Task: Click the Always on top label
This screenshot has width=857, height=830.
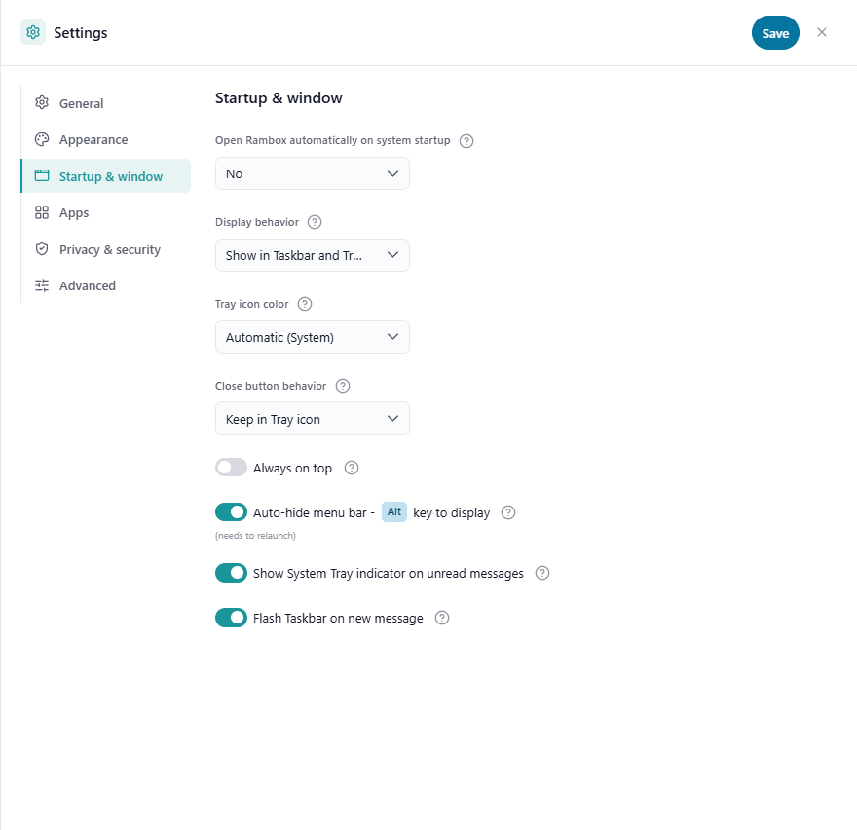Action: 292,468
